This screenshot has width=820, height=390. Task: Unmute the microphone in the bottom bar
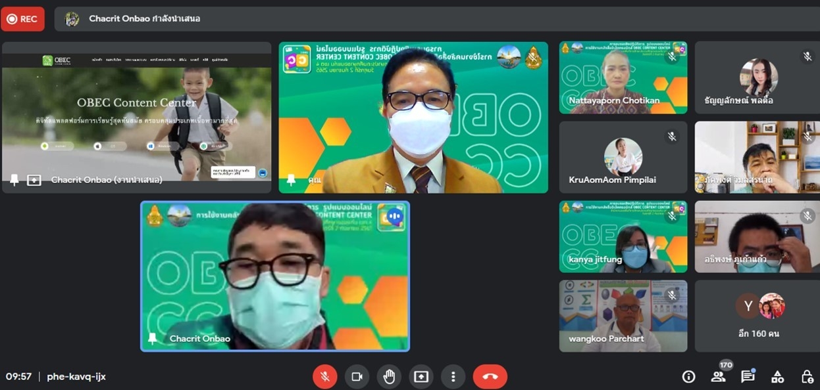324,376
